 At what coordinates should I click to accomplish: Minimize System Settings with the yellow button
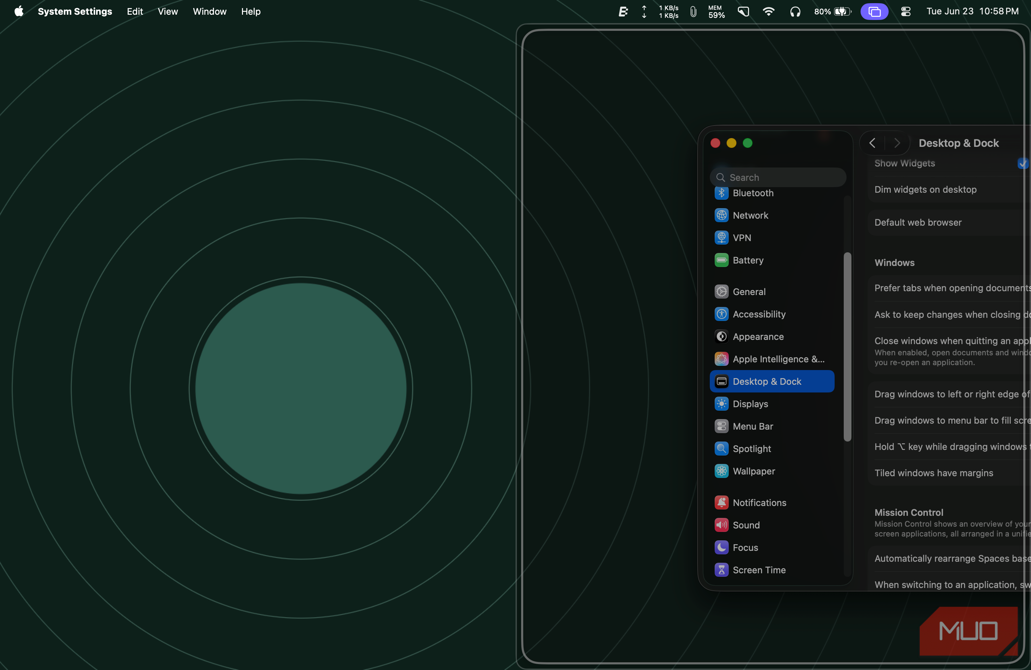click(x=731, y=143)
